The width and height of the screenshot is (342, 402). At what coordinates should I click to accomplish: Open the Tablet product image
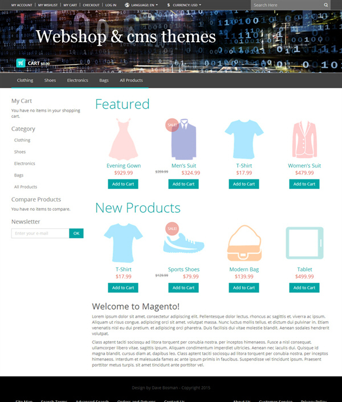pyautogui.click(x=304, y=243)
